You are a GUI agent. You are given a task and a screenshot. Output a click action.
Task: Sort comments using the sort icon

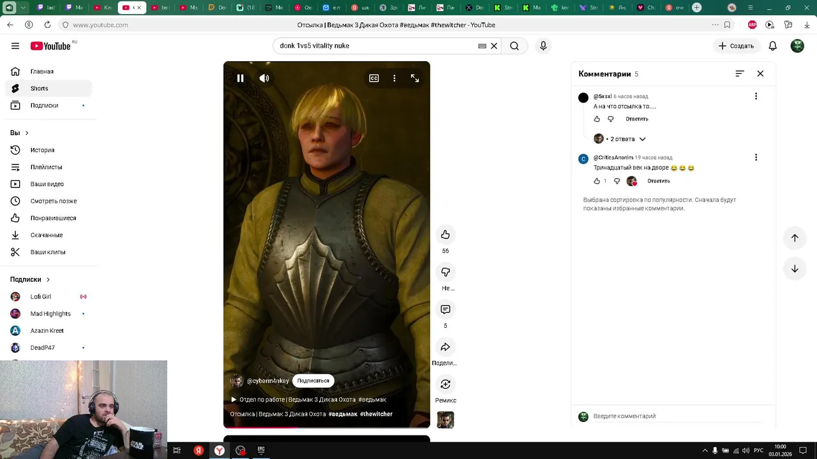(740, 74)
